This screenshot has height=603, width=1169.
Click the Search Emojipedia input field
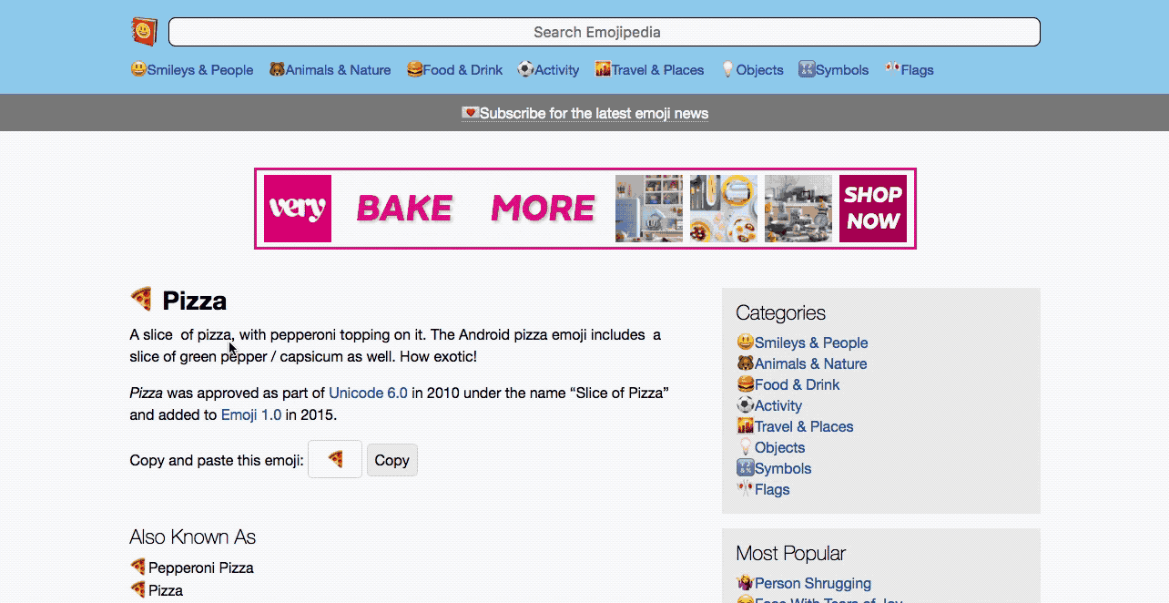click(605, 32)
